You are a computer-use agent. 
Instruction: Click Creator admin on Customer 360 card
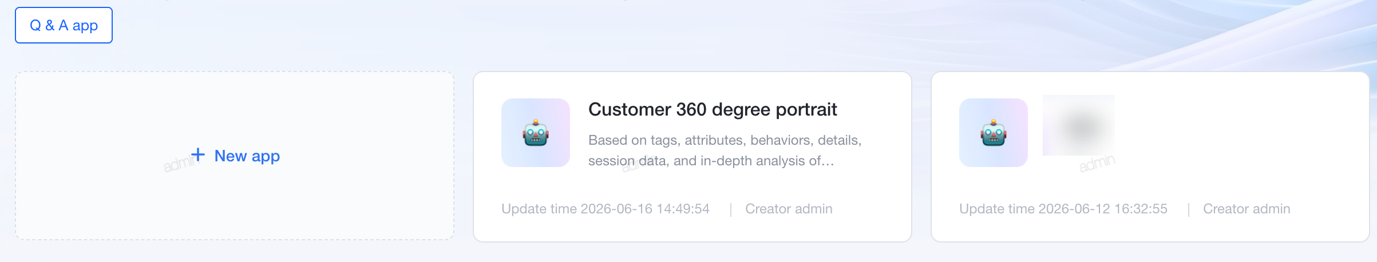point(789,209)
